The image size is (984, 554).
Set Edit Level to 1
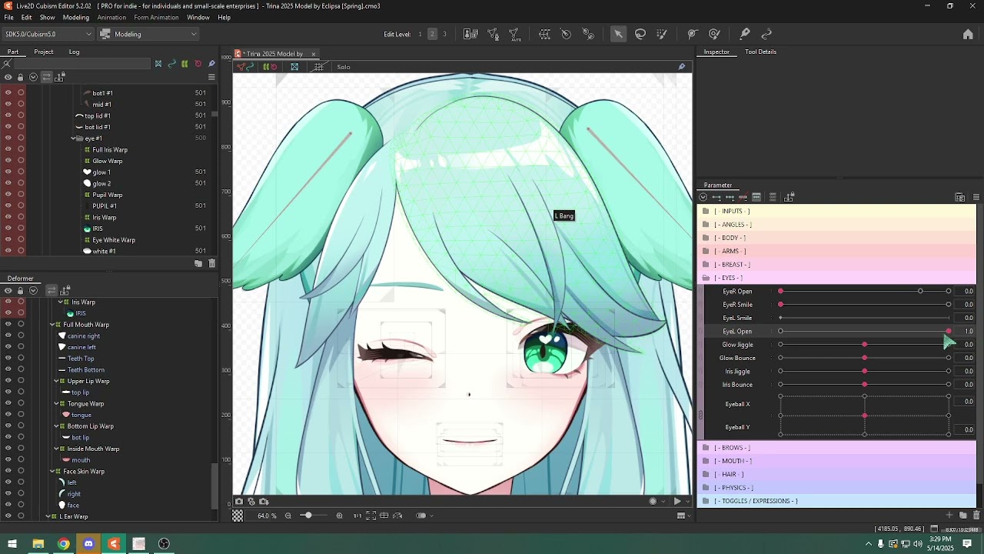point(420,34)
